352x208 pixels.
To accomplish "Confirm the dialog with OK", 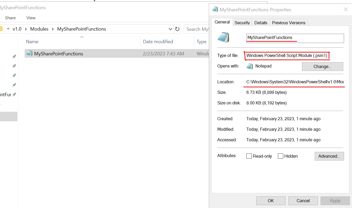I will (271, 201).
